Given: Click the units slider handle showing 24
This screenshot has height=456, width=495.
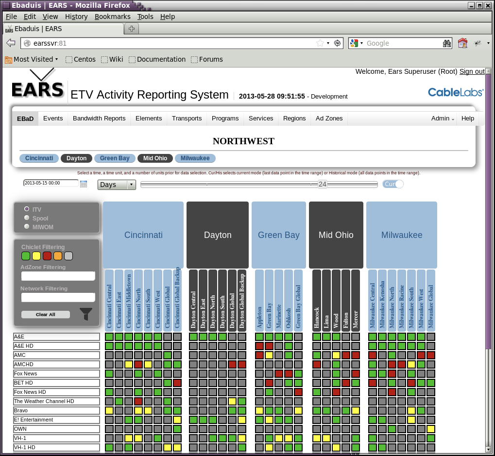Looking at the screenshot, I should (323, 184).
